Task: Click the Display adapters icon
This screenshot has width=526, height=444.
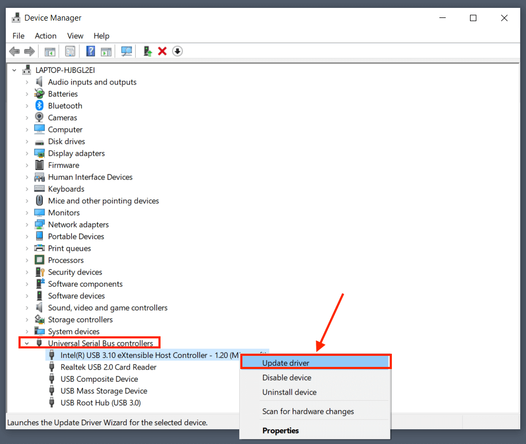Action: pos(39,153)
